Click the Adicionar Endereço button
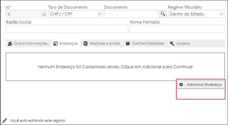 pyautogui.click(x=201, y=84)
